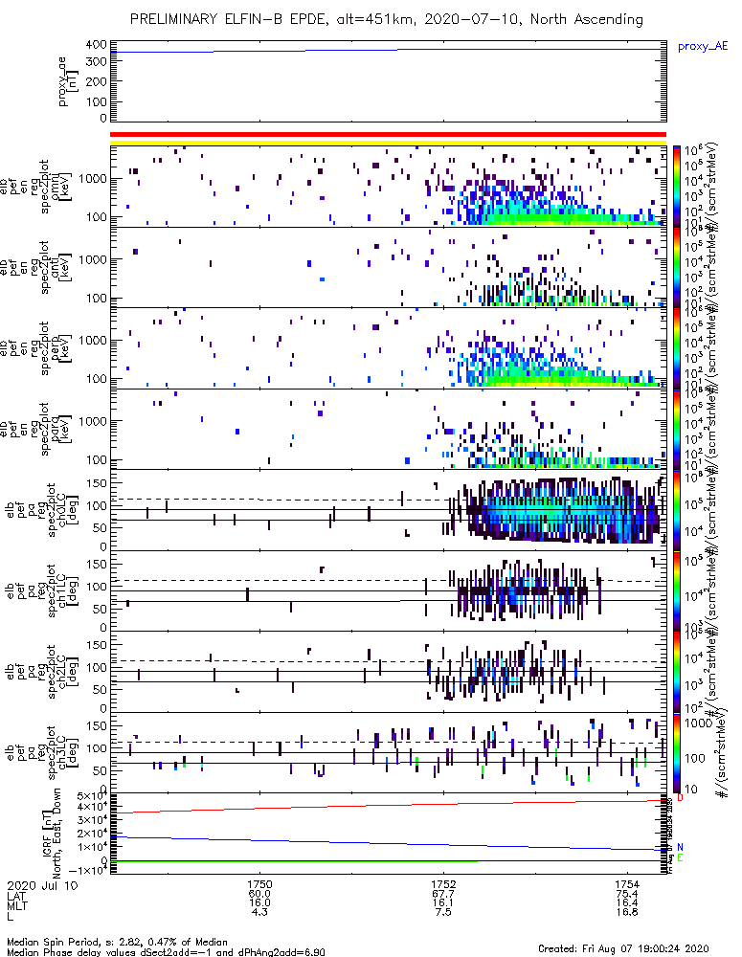Click the ch3LC pitch angle panel
Image resolution: width=742 pixels, height=957 pixels.
[388, 752]
